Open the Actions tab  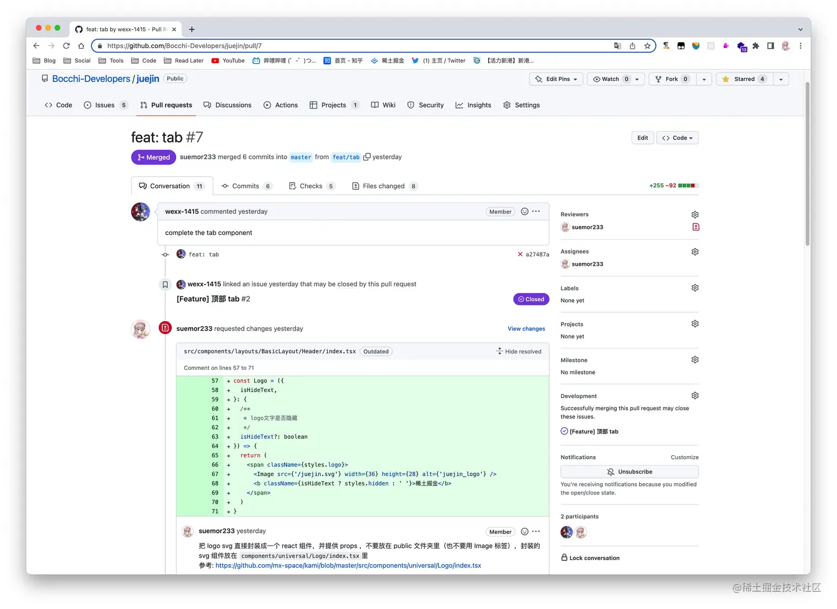coord(281,105)
